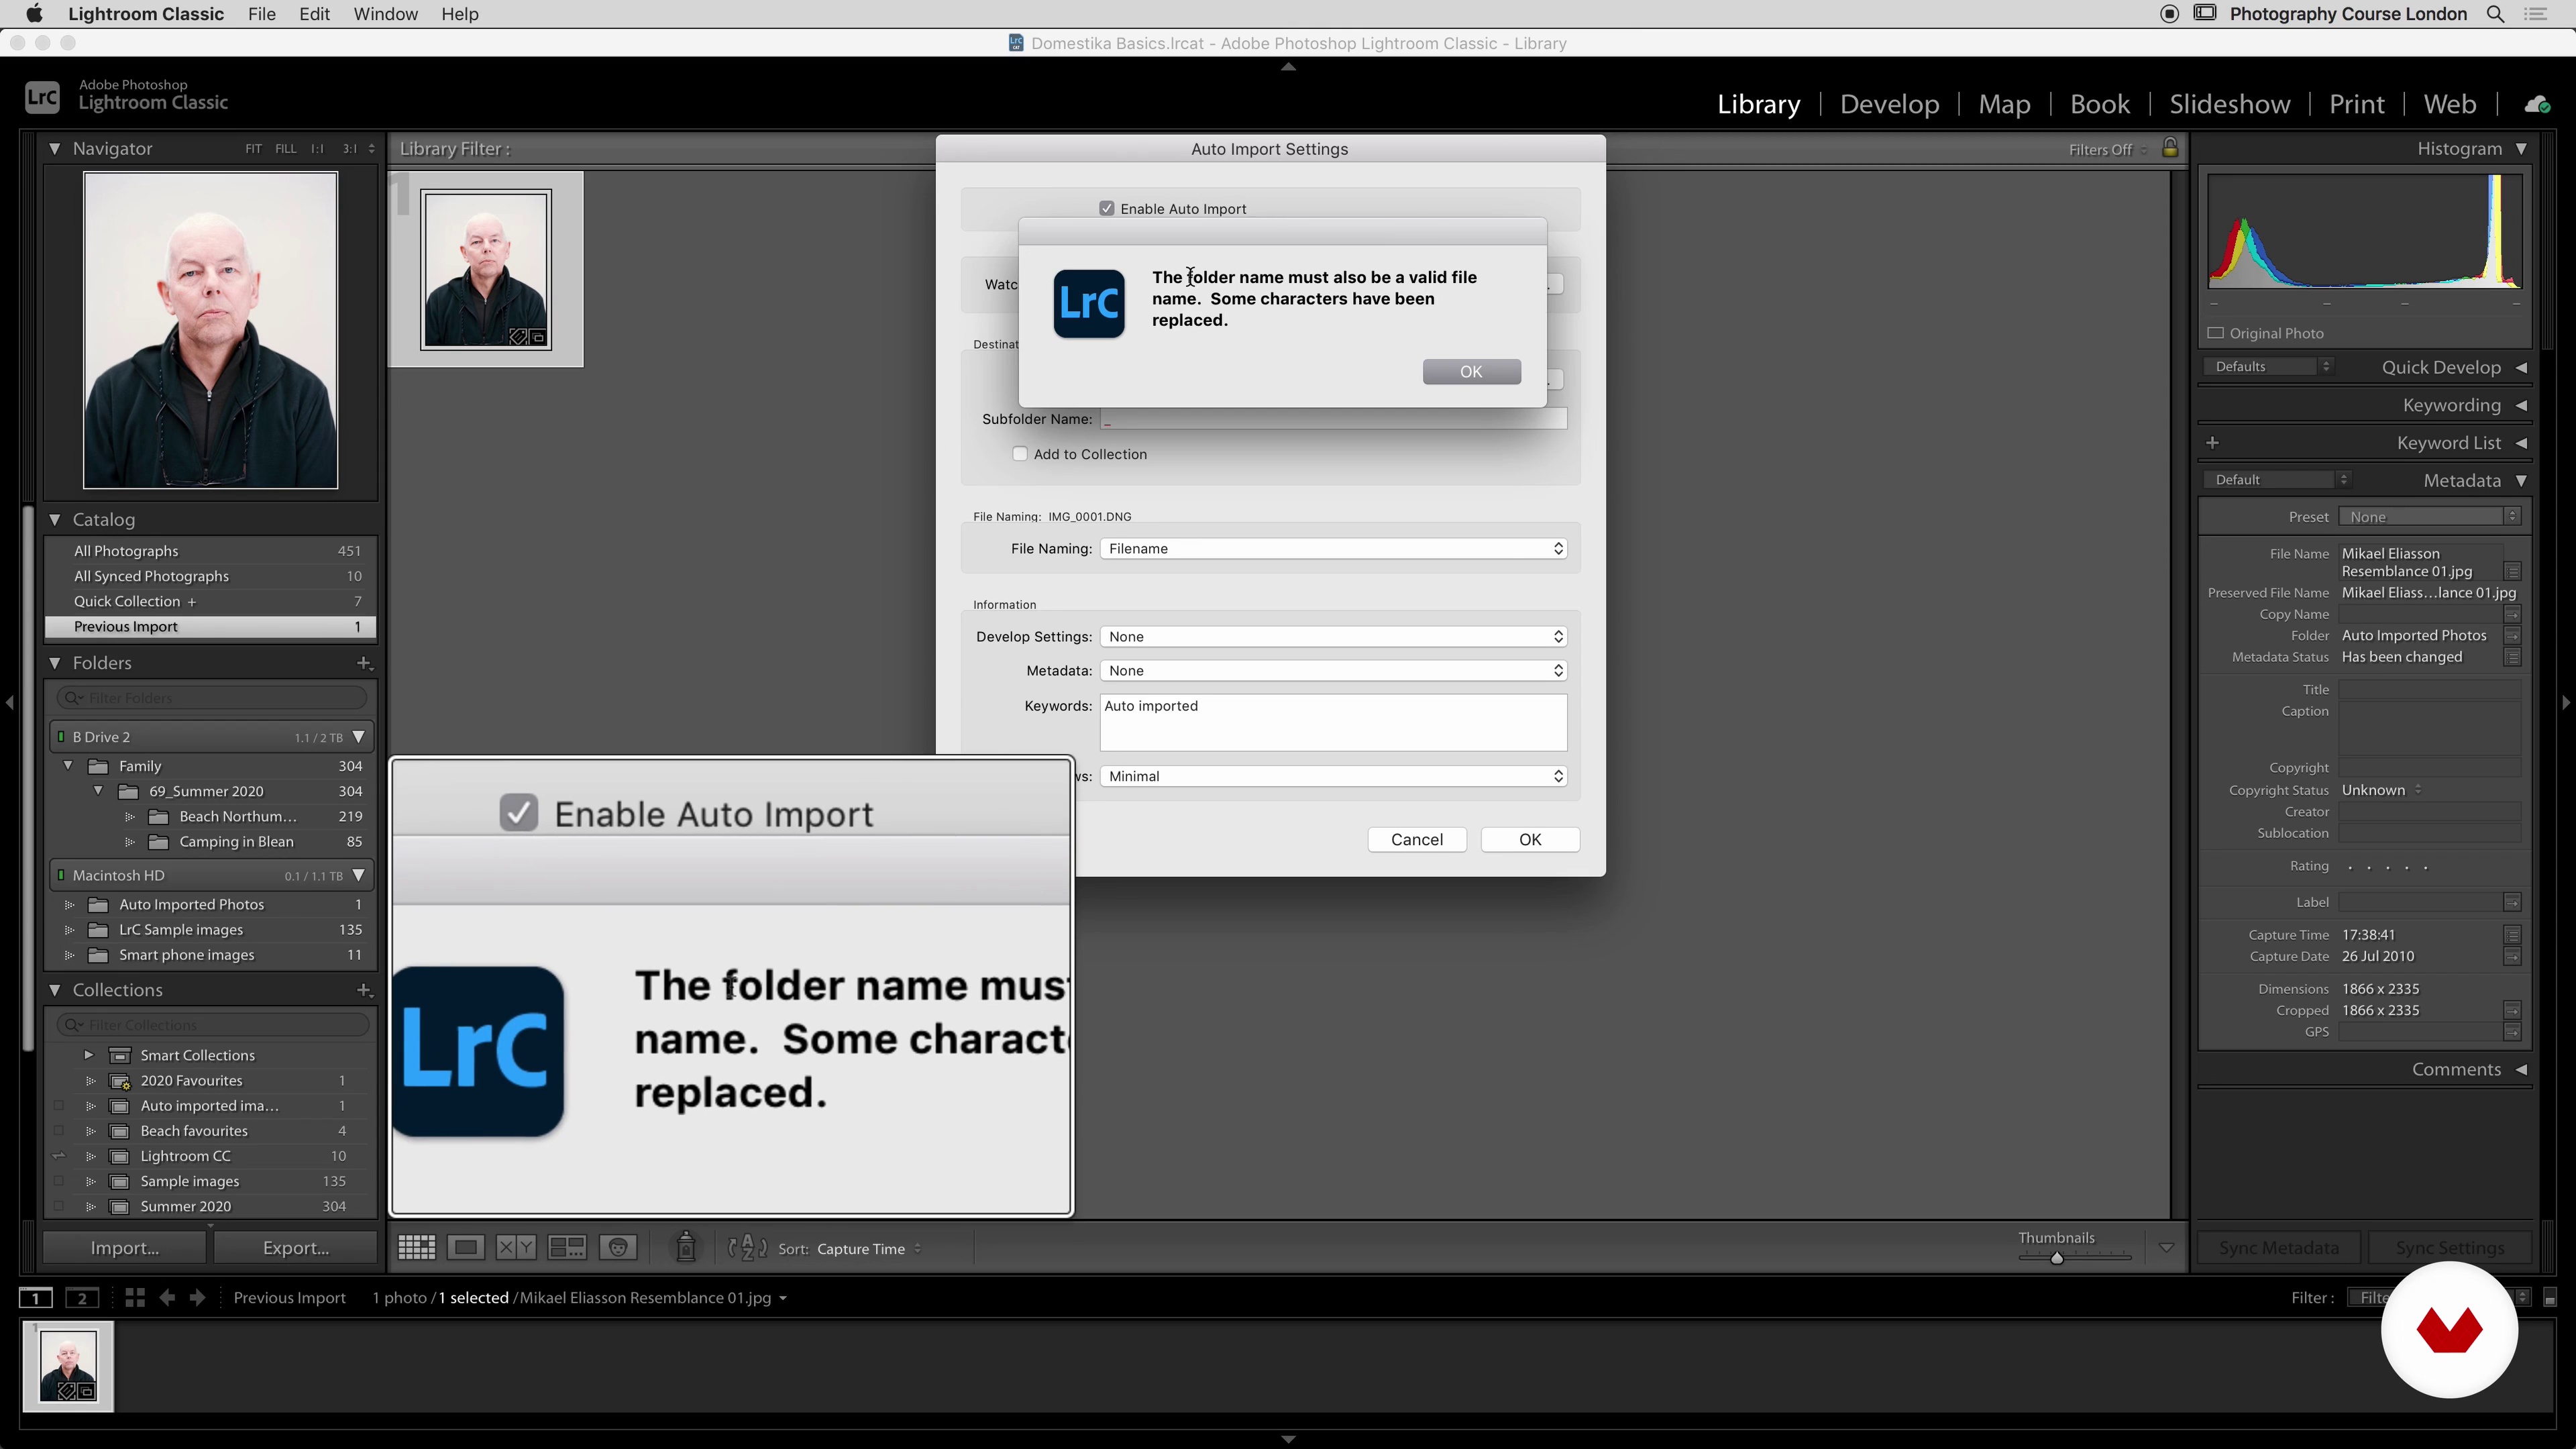The width and height of the screenshot is (2576, 1449).
Task: Uncheck Enable Auto Import checkbox
Action: point(1106,208)
